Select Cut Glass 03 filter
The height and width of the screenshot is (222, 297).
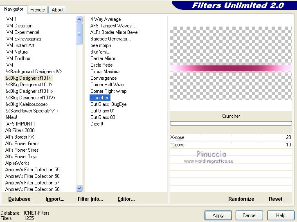tap(103, 117)
